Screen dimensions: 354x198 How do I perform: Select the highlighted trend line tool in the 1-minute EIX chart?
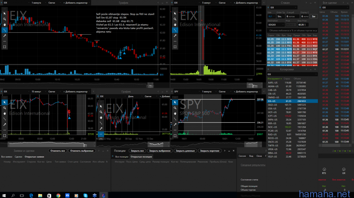click(x=4, y=30)
